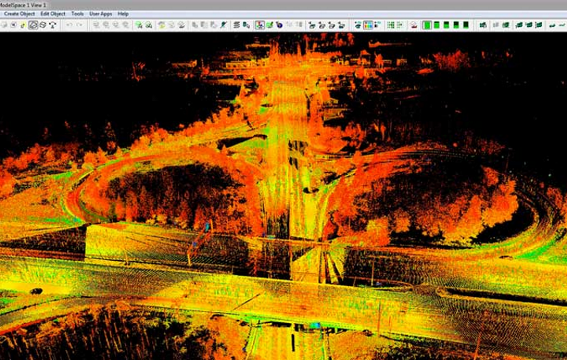Click the undo arrow button
Screen dimensions: 567x360
[70, 25]
